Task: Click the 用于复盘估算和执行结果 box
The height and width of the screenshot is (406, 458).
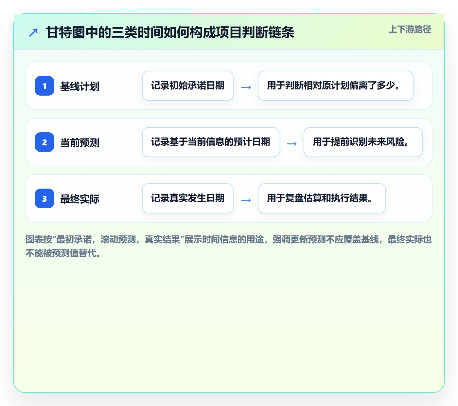Action: click(322, 198)
